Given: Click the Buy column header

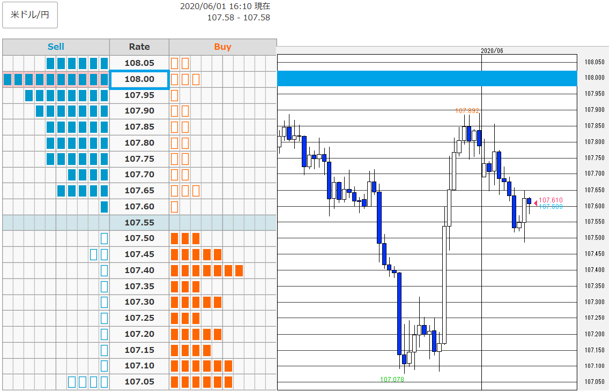Looking at the screenshot, I should click(x=222, y=47).
